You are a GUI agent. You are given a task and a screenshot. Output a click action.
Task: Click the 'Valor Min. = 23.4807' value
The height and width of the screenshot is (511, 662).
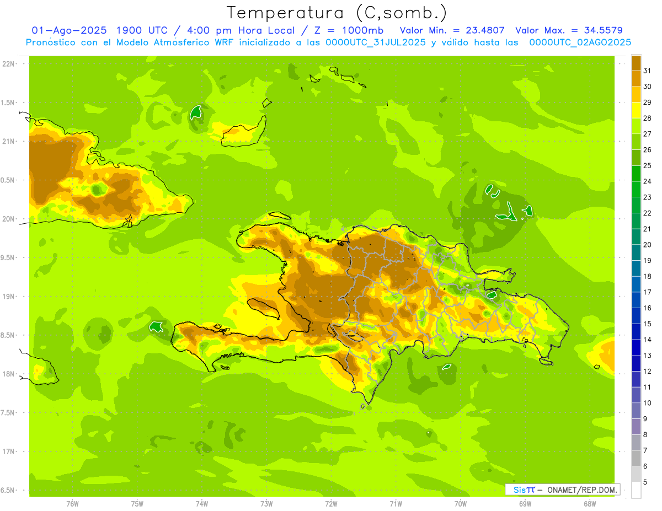click(452, 30)
